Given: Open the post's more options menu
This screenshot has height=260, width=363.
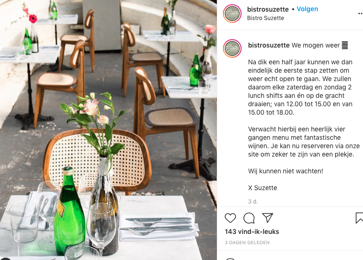Looking at the screenshot, I should (360, 14).
